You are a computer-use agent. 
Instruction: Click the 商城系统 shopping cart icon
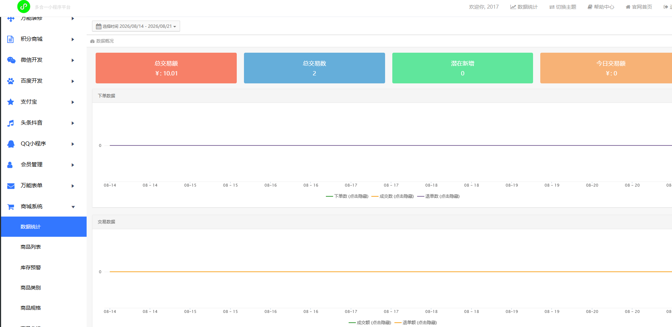pos(11,207)
